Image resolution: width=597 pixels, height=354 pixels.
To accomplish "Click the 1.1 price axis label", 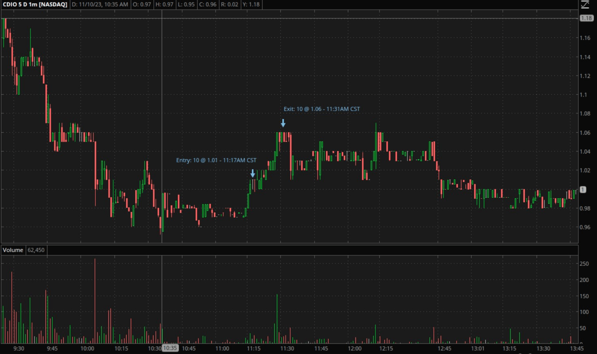I will 584,95.
